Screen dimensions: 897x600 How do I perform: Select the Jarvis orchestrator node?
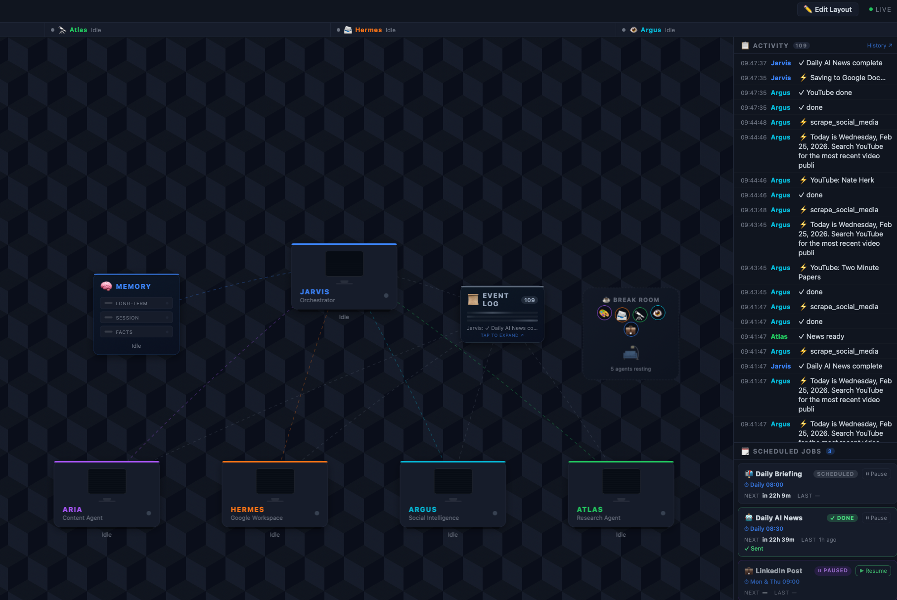tap(344, 276)
